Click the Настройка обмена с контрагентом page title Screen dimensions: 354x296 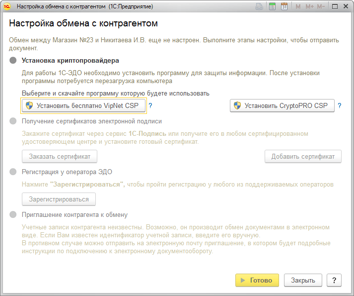coord(83,23)
